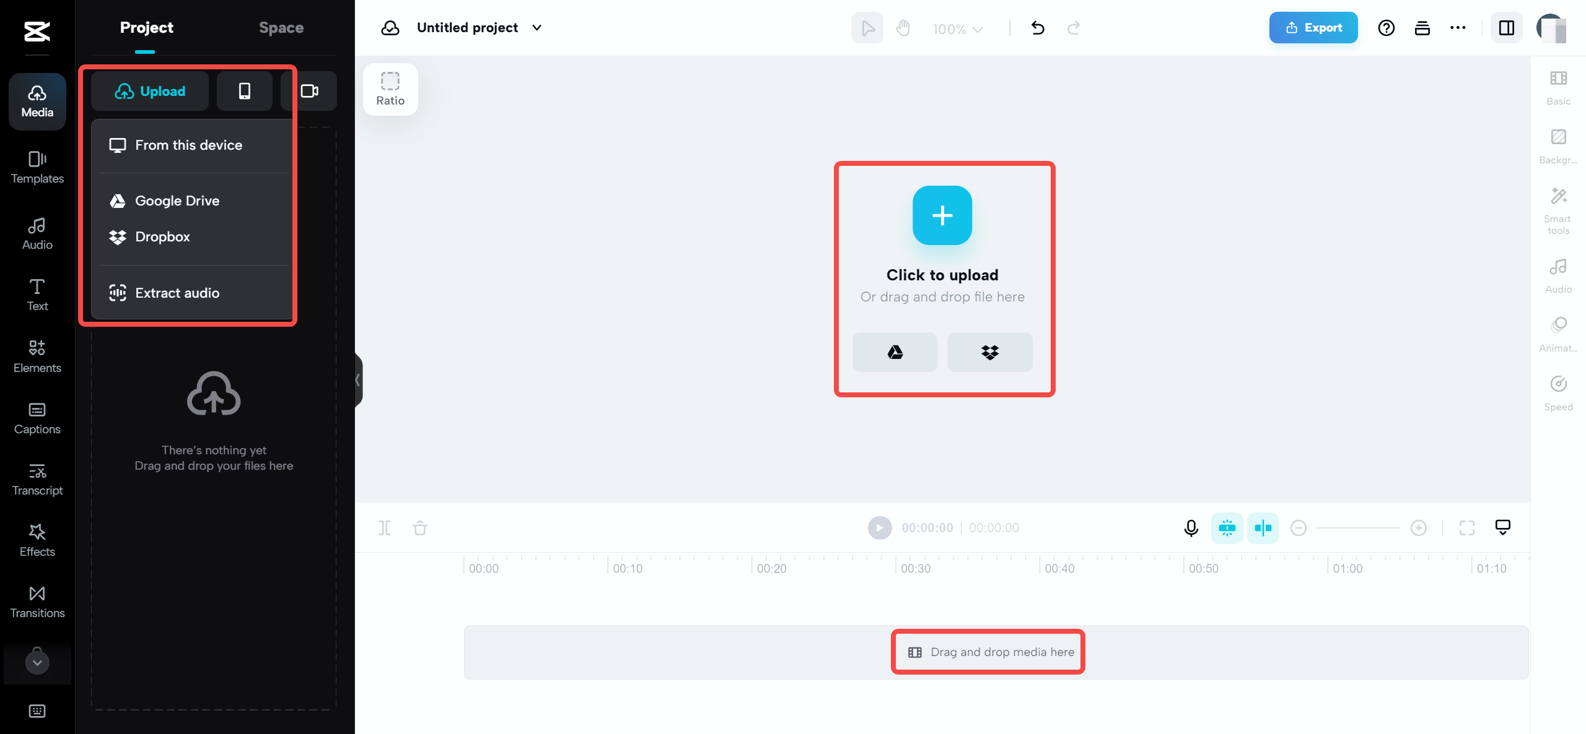Viewport: 1586px width, 734px height.
Task: Toggle timeline snapping
Action: coord(1227,528)
